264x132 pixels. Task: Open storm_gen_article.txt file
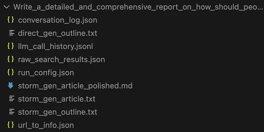pos(57,99)
